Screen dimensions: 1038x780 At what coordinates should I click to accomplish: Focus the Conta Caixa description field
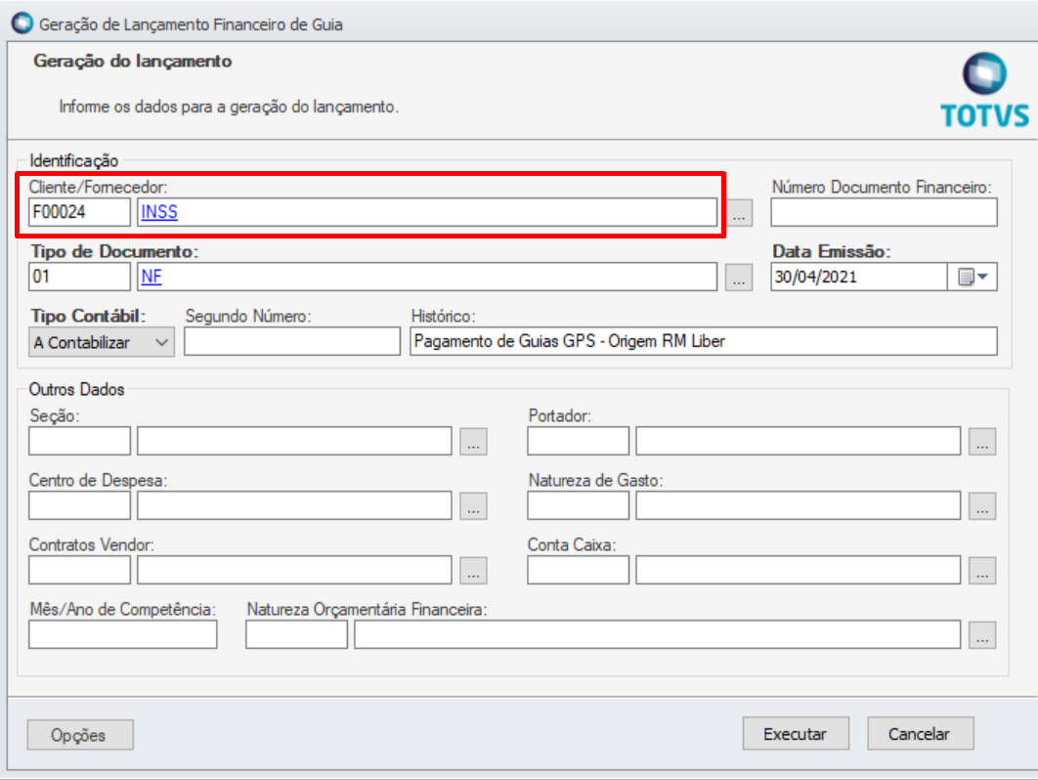[x=799, y=570]
